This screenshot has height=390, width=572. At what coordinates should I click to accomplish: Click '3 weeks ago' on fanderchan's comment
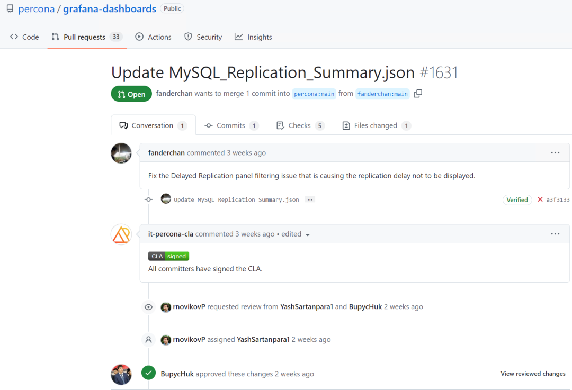(x=246, y=153)
